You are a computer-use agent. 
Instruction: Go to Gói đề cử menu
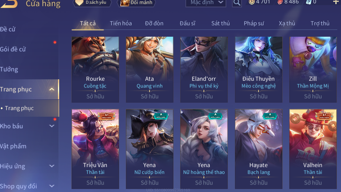[13, 49]
